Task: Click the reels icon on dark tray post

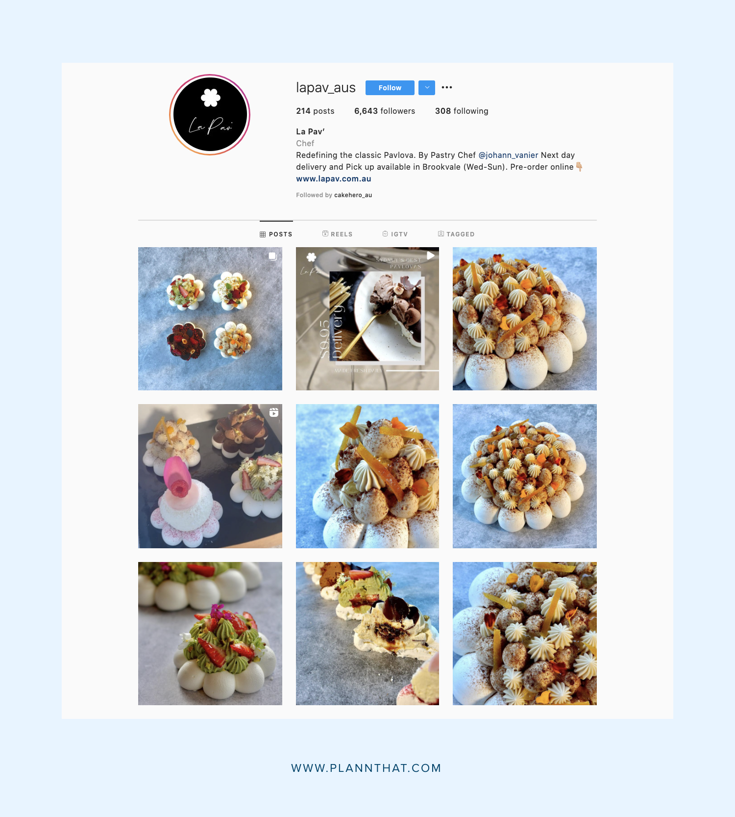Action: [x=274, y=412]
